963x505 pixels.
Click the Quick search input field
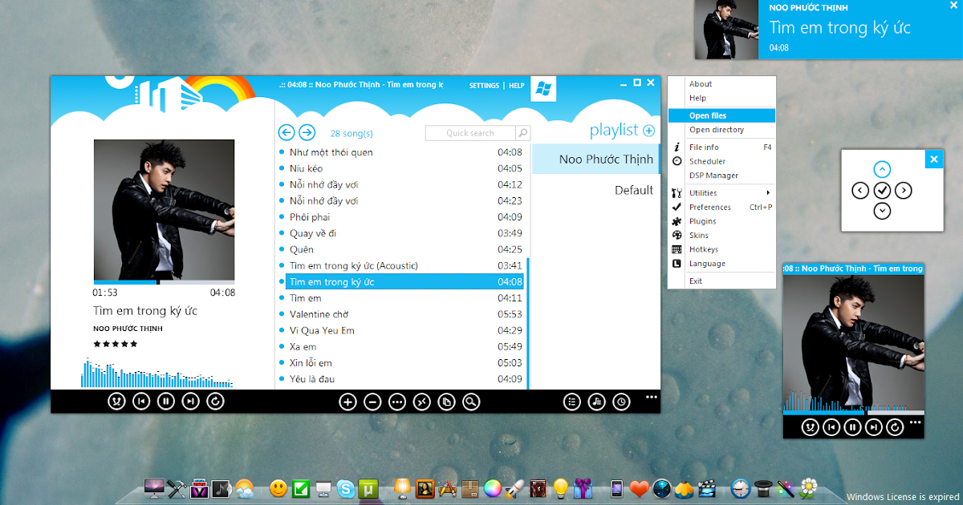(470, 133)
